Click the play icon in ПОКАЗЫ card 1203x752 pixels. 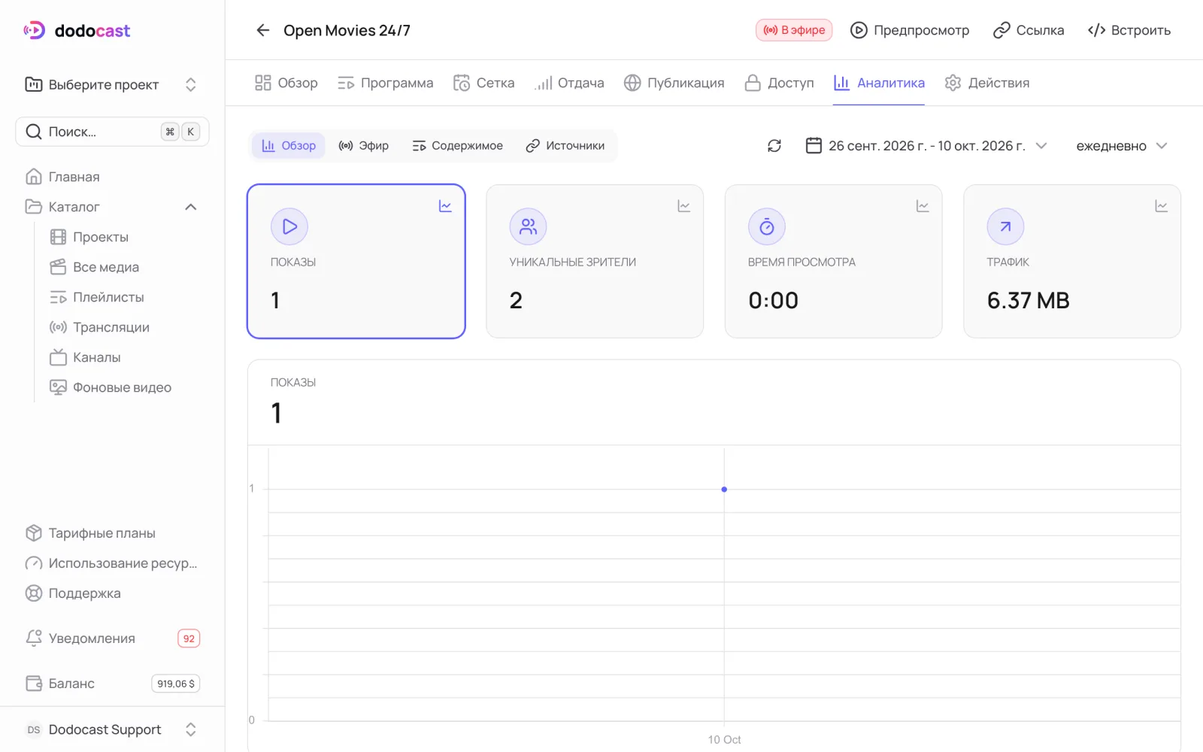[x=289, y=226]
